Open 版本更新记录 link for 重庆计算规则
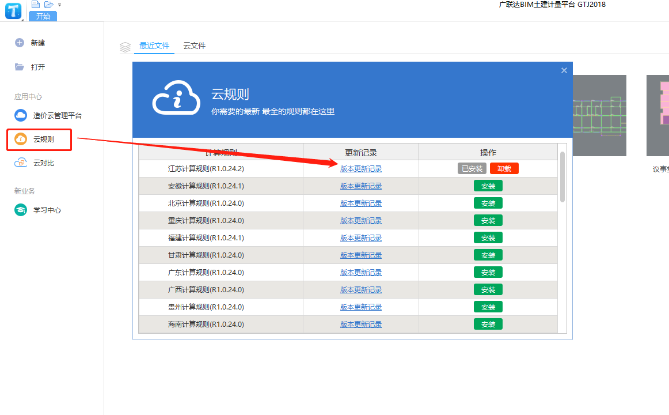The image size is (669, 415). 361,221
